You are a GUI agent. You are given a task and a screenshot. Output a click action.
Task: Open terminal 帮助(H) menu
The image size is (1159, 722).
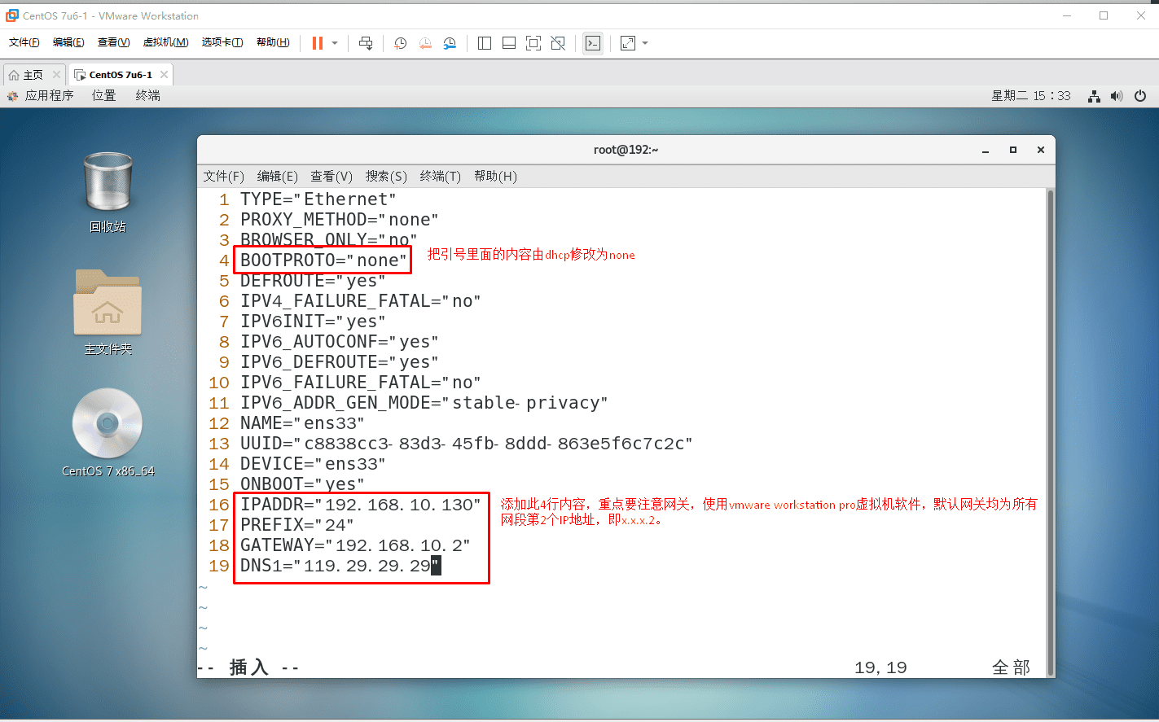[495, 177]
